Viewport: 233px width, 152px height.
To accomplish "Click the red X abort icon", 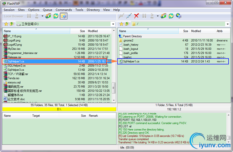I will coord(137,16).
